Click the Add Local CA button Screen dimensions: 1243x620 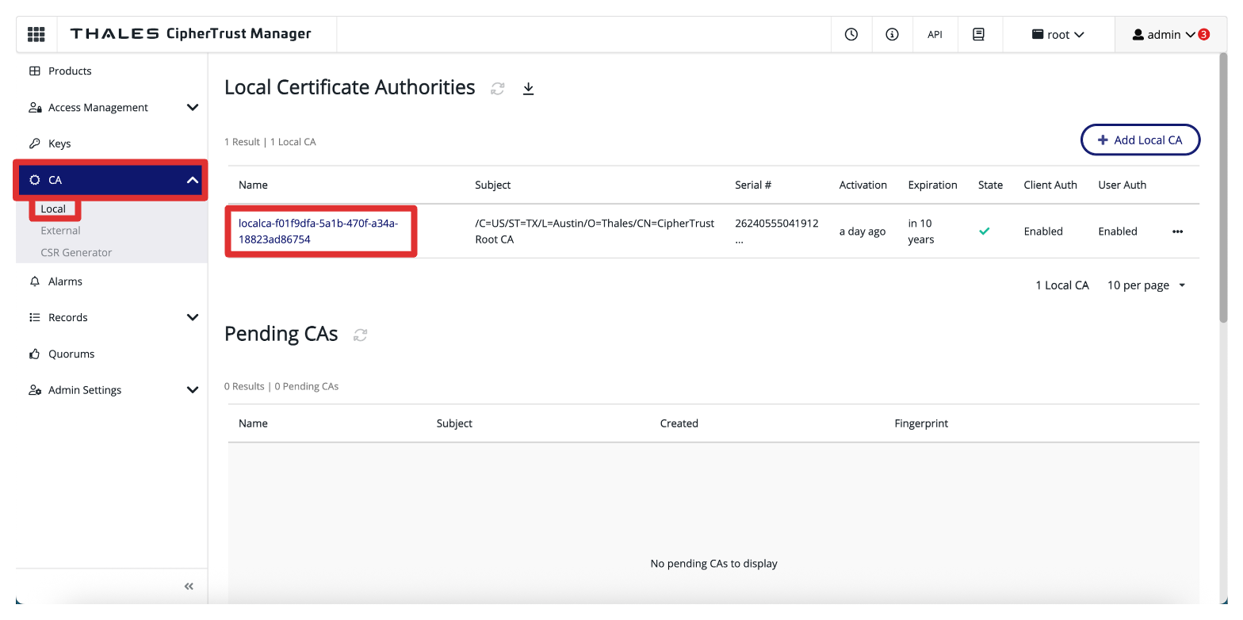[1140, 140]
